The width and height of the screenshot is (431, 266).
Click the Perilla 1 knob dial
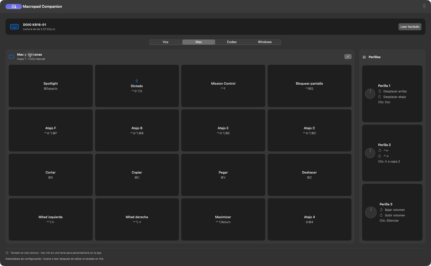370,94
